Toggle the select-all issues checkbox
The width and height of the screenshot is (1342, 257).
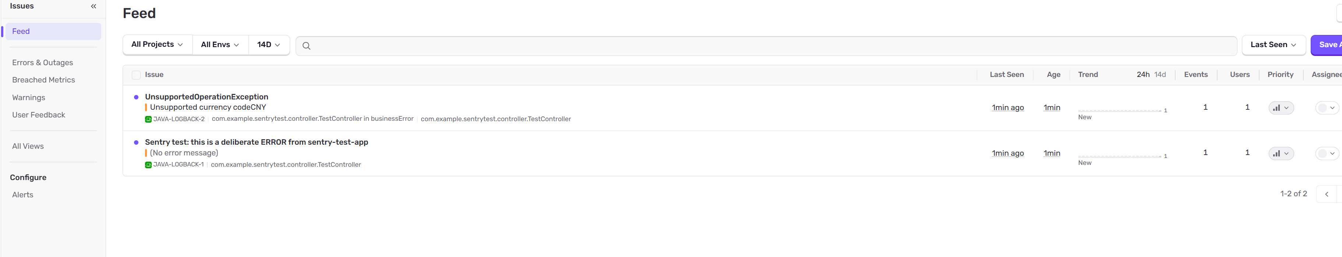136,75
